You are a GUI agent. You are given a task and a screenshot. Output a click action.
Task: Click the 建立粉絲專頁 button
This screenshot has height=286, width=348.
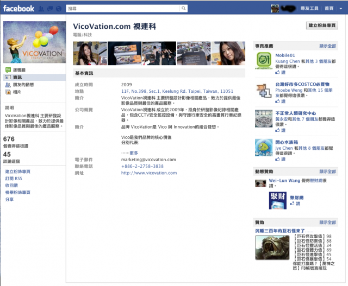point(322,26)
